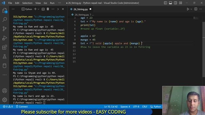Screen dimensions: 205x115
Task: Open the Explorer view in activity bar
Action: click(x=4, y=11)
